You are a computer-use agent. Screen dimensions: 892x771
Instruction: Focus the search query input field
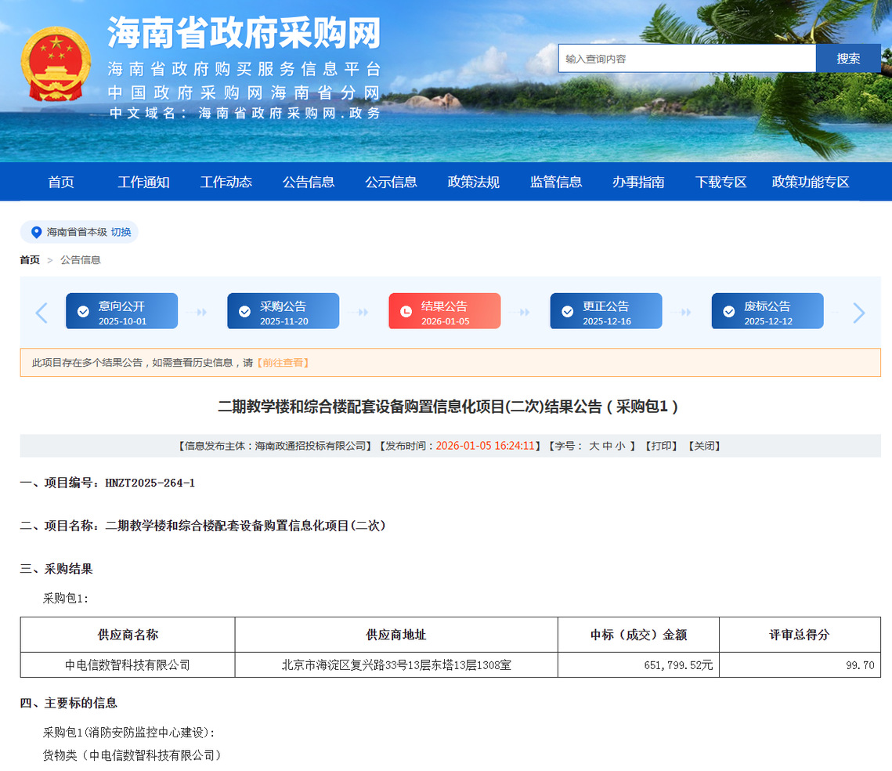coord(687,59)
